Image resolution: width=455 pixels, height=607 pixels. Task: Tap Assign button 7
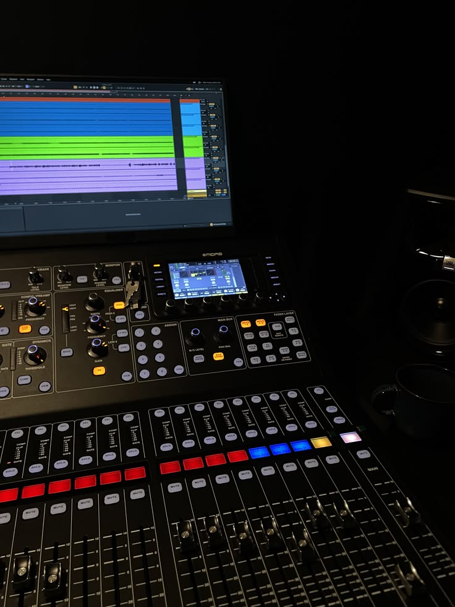[144, 373]
